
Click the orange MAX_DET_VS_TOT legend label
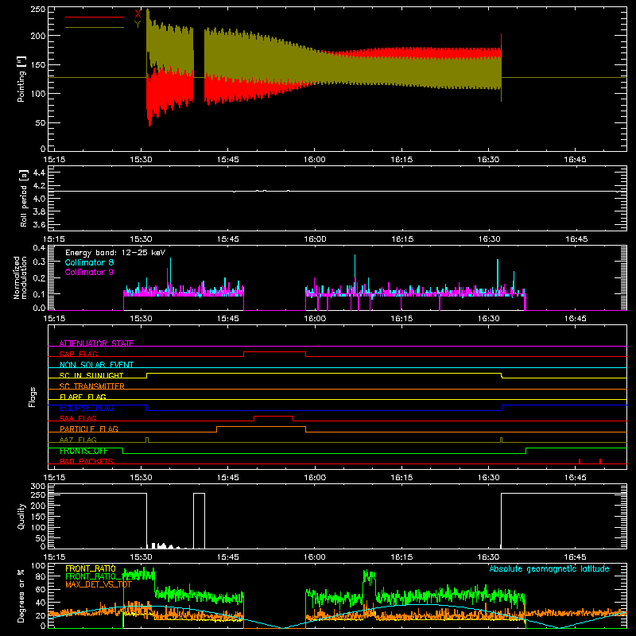tap(99, 584)
